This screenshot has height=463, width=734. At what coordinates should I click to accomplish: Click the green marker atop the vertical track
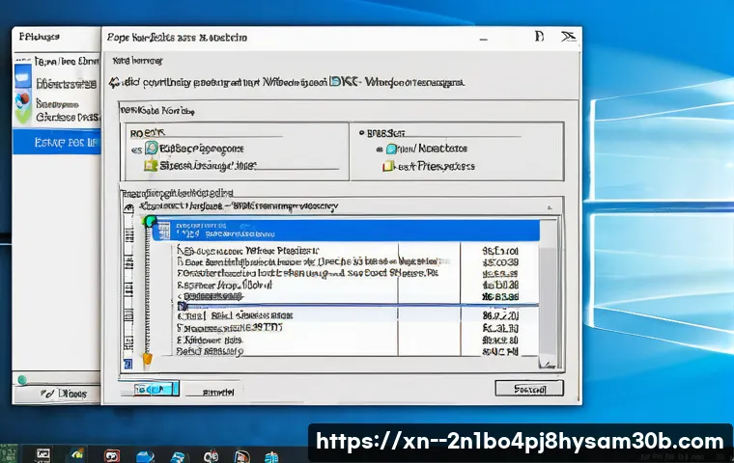(x=149, y=221)
